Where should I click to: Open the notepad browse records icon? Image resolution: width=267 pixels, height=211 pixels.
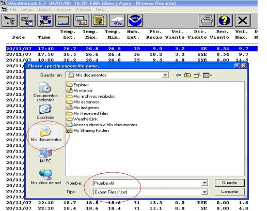pyautogui.click(x=99, y=21)
